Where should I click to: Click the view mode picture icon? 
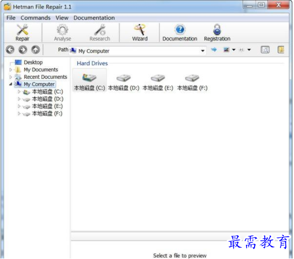pos(226,50)
